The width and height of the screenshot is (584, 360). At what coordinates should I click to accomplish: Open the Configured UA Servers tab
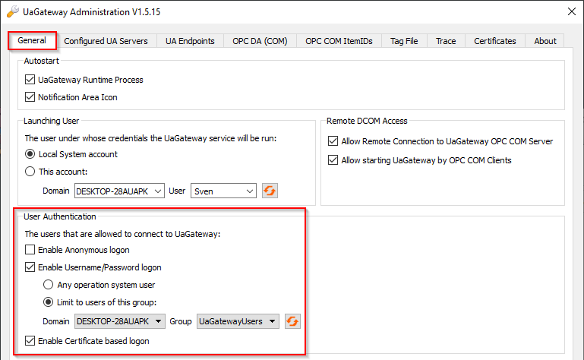[x=106, y=41]
